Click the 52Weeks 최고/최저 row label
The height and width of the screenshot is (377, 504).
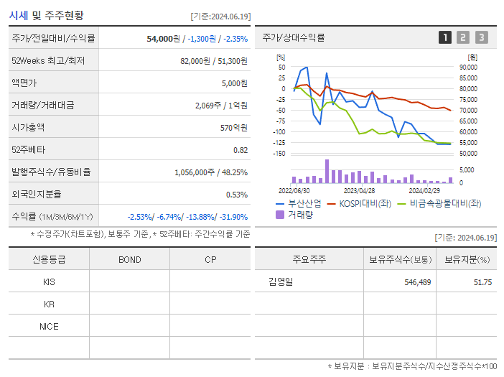coord(48,60)
